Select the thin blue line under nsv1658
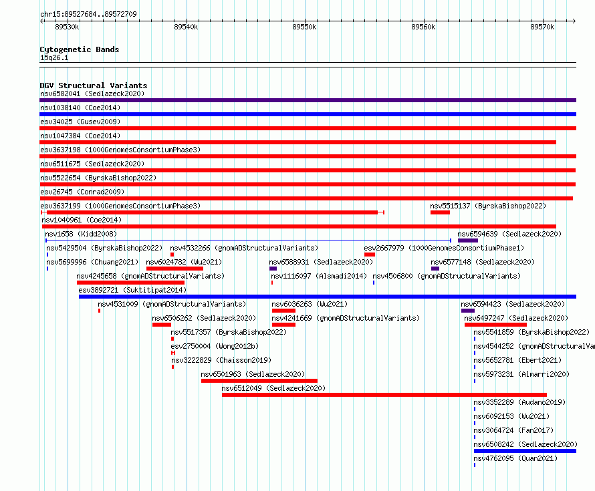This screenshot has height=491, width=595. [248, 240]
